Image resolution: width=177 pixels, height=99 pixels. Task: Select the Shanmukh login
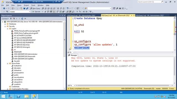18,52
